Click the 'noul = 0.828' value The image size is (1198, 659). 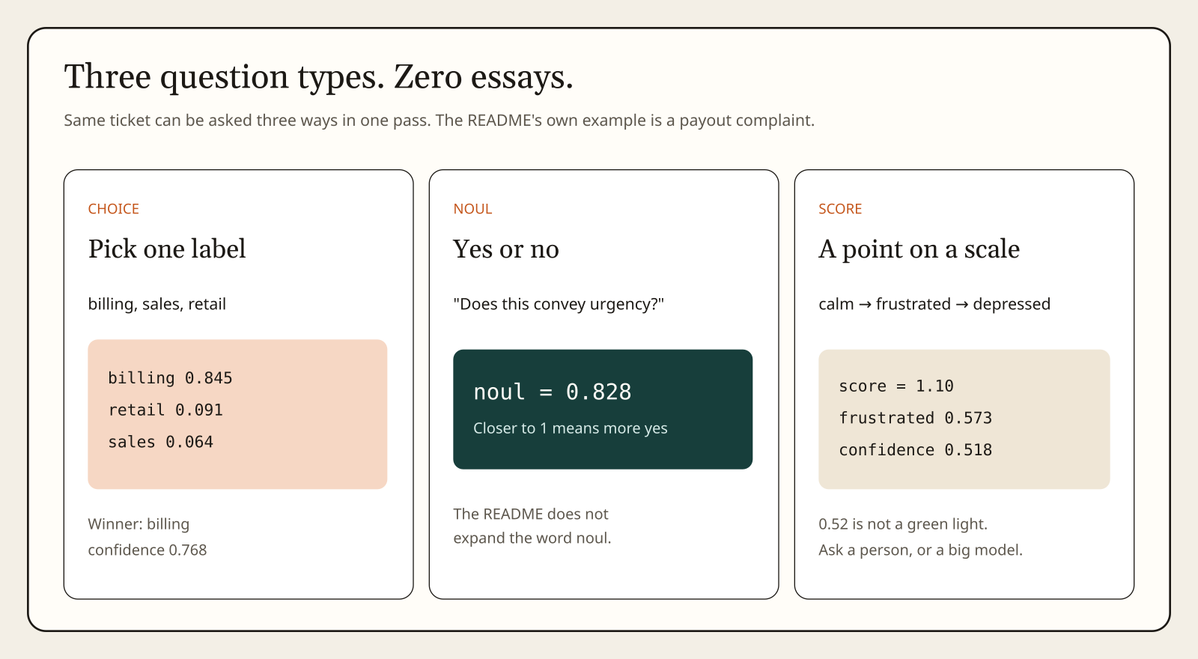coord(553,392)
